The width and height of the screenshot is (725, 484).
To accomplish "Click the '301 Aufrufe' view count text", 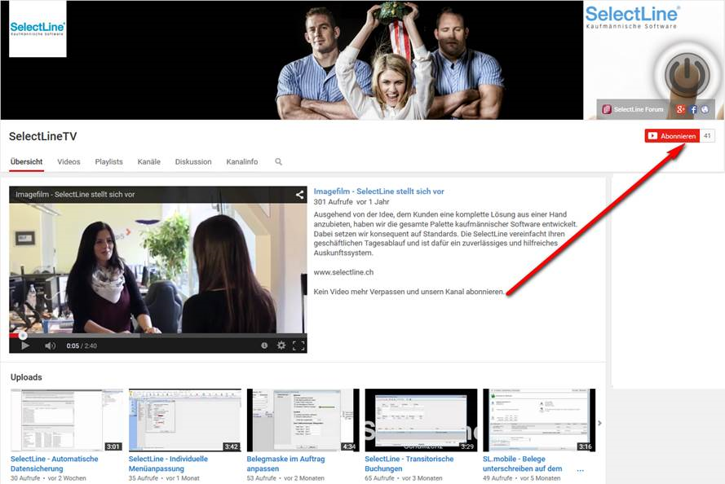I will pyautogui.click(x=333, y=202).
